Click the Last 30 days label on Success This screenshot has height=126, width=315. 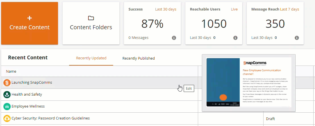point(165,9)
